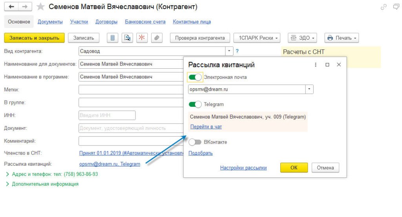Open the three-dot menu in Рассылка квитанций dialog
The width and height of the screenshot is (402, 217).
316,65
